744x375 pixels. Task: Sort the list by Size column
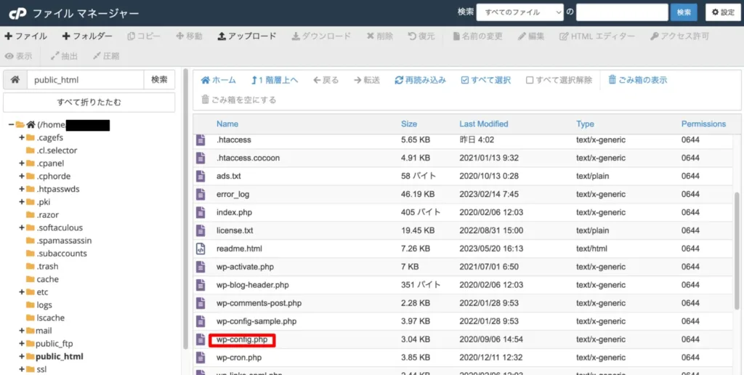click(x=409, y=124)
